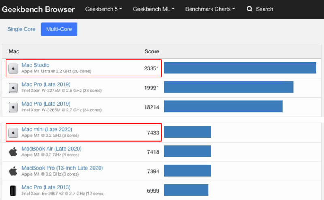Viewport: 324px width, 200px height.
Task: Expand the Benchmark Charts dropdown
Action: [210, 9]
